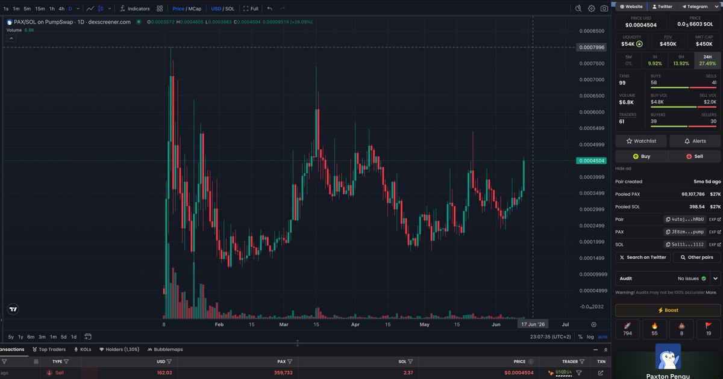This screenshot has height=379, width=723.
Task: Take a chart snapshot with camera icon
Action: [604, 8]
